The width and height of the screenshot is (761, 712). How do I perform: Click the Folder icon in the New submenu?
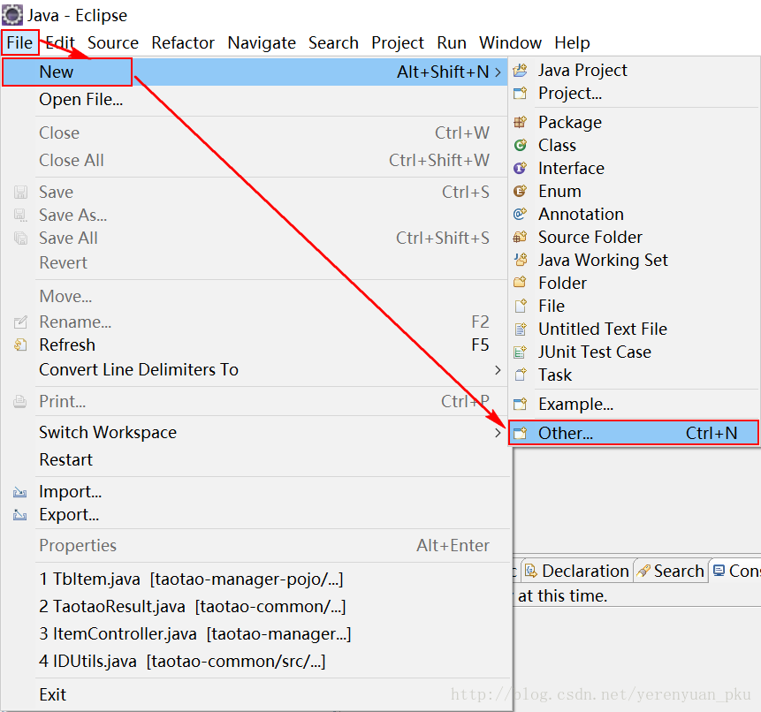coord(521,283)
